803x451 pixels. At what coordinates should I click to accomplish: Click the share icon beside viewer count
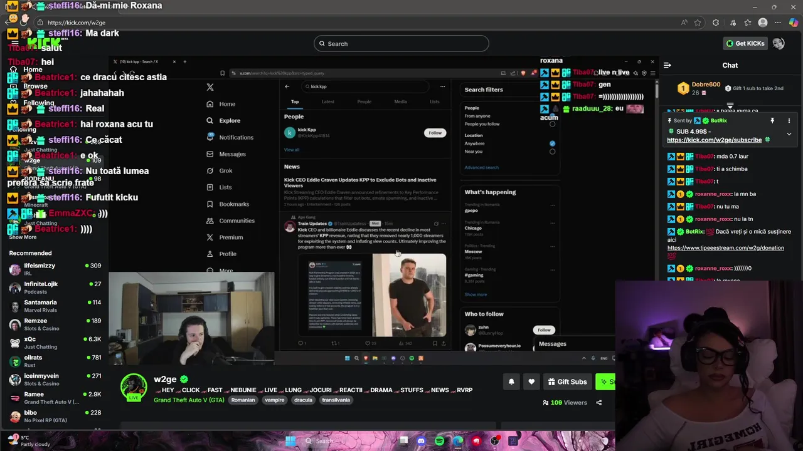[598, 403]
